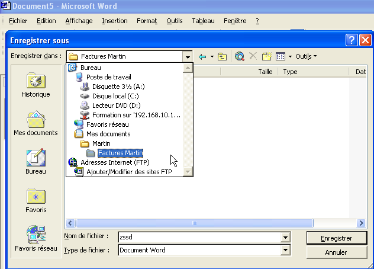Viewport: 374px width, 269px height.
Task: Open the ? help menu
Action: tap(257, 21)
